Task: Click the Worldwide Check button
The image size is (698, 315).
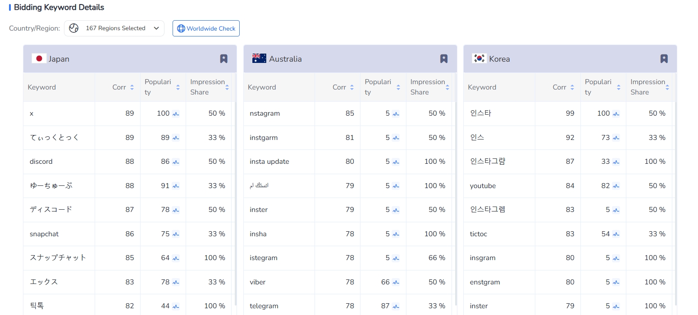Action: click(206, 28)
